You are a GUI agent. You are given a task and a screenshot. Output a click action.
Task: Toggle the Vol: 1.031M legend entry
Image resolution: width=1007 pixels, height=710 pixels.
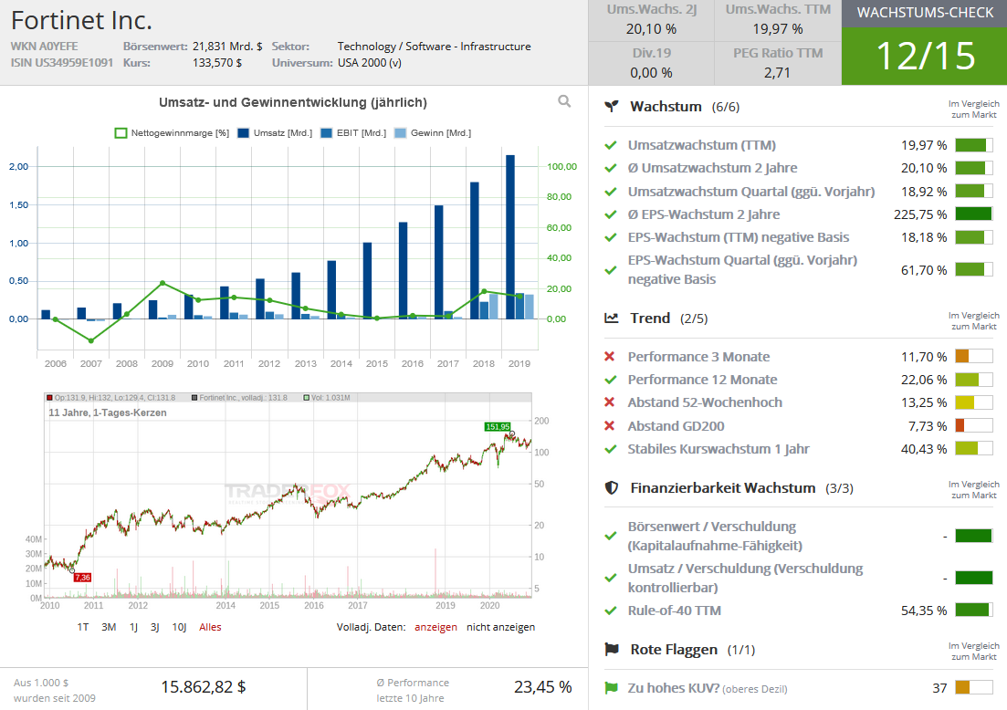[327, 398]
